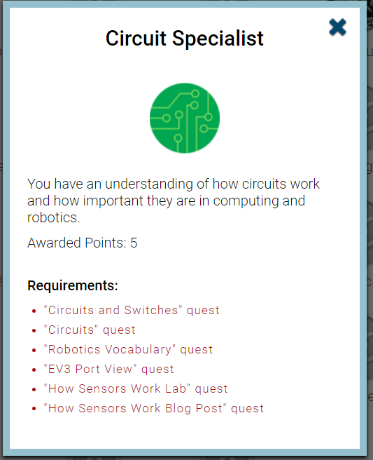Click the bullet before Circuits and Switches

click(34, 311)
